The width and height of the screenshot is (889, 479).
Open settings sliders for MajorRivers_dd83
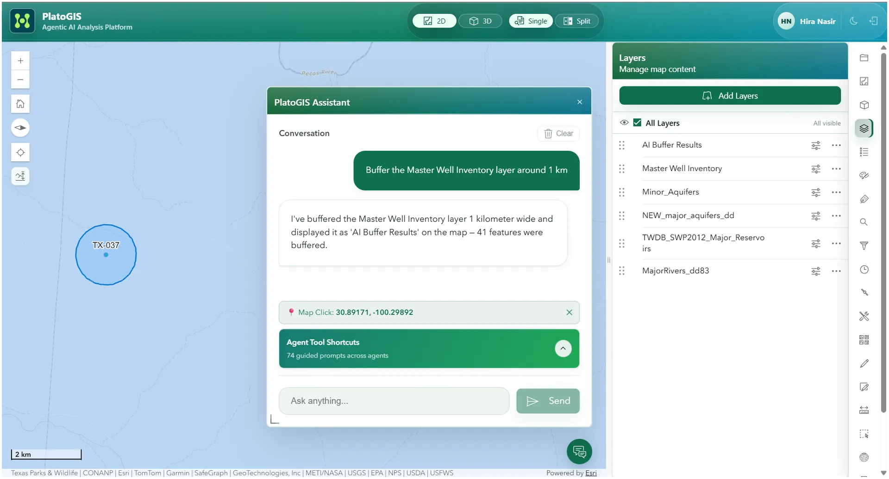(816, 271)
